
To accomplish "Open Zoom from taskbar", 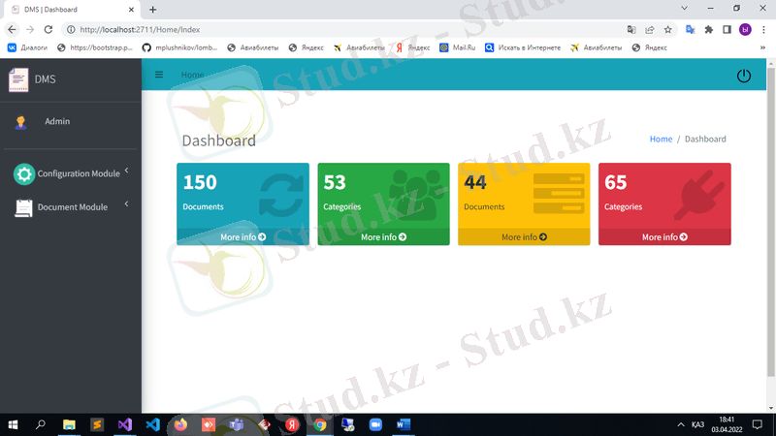I will [x=375, y=424].
